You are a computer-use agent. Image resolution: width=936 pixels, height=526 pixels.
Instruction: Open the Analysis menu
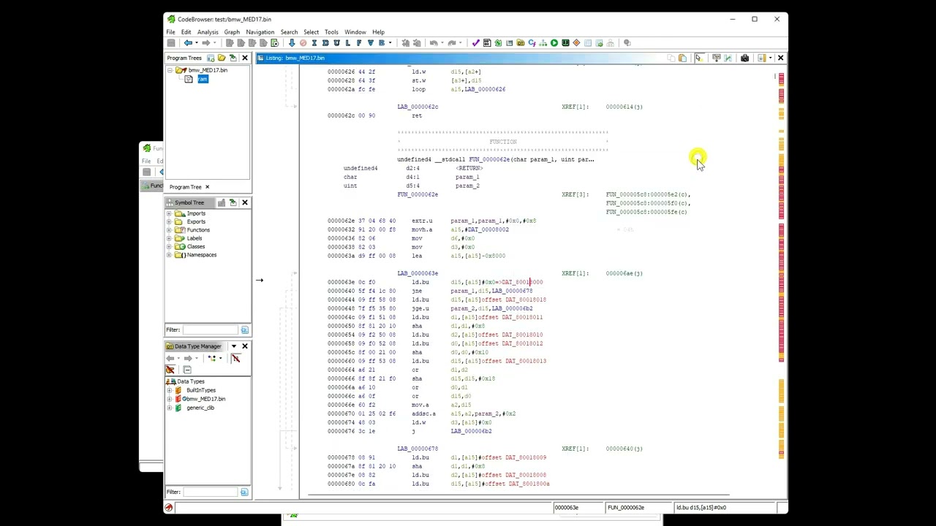pos(208,32)
